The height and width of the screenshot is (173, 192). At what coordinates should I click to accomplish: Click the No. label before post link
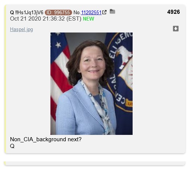(x=77, y=12)
